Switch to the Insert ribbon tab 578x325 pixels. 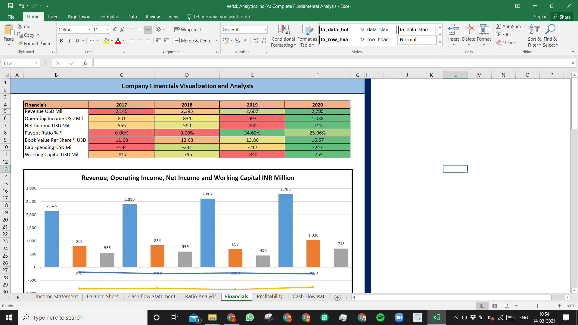tap(54, 17)
